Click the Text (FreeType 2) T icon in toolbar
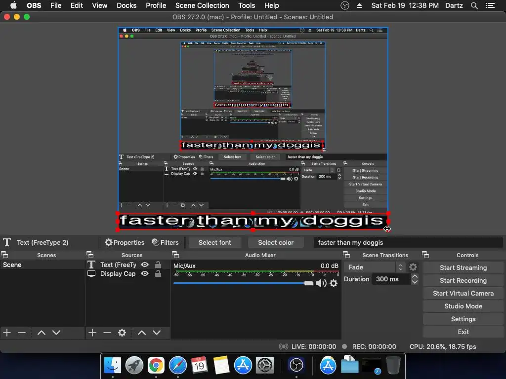The height and width of the screenshot is (379, 506). point(7,242)
